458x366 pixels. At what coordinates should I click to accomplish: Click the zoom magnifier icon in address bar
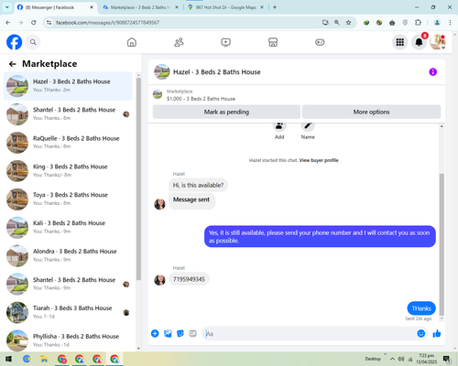click(337, 22)
